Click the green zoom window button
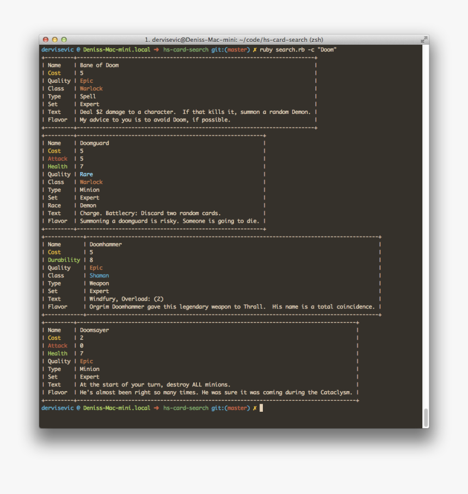The image size is (468, 494). [x=64, y=40]
